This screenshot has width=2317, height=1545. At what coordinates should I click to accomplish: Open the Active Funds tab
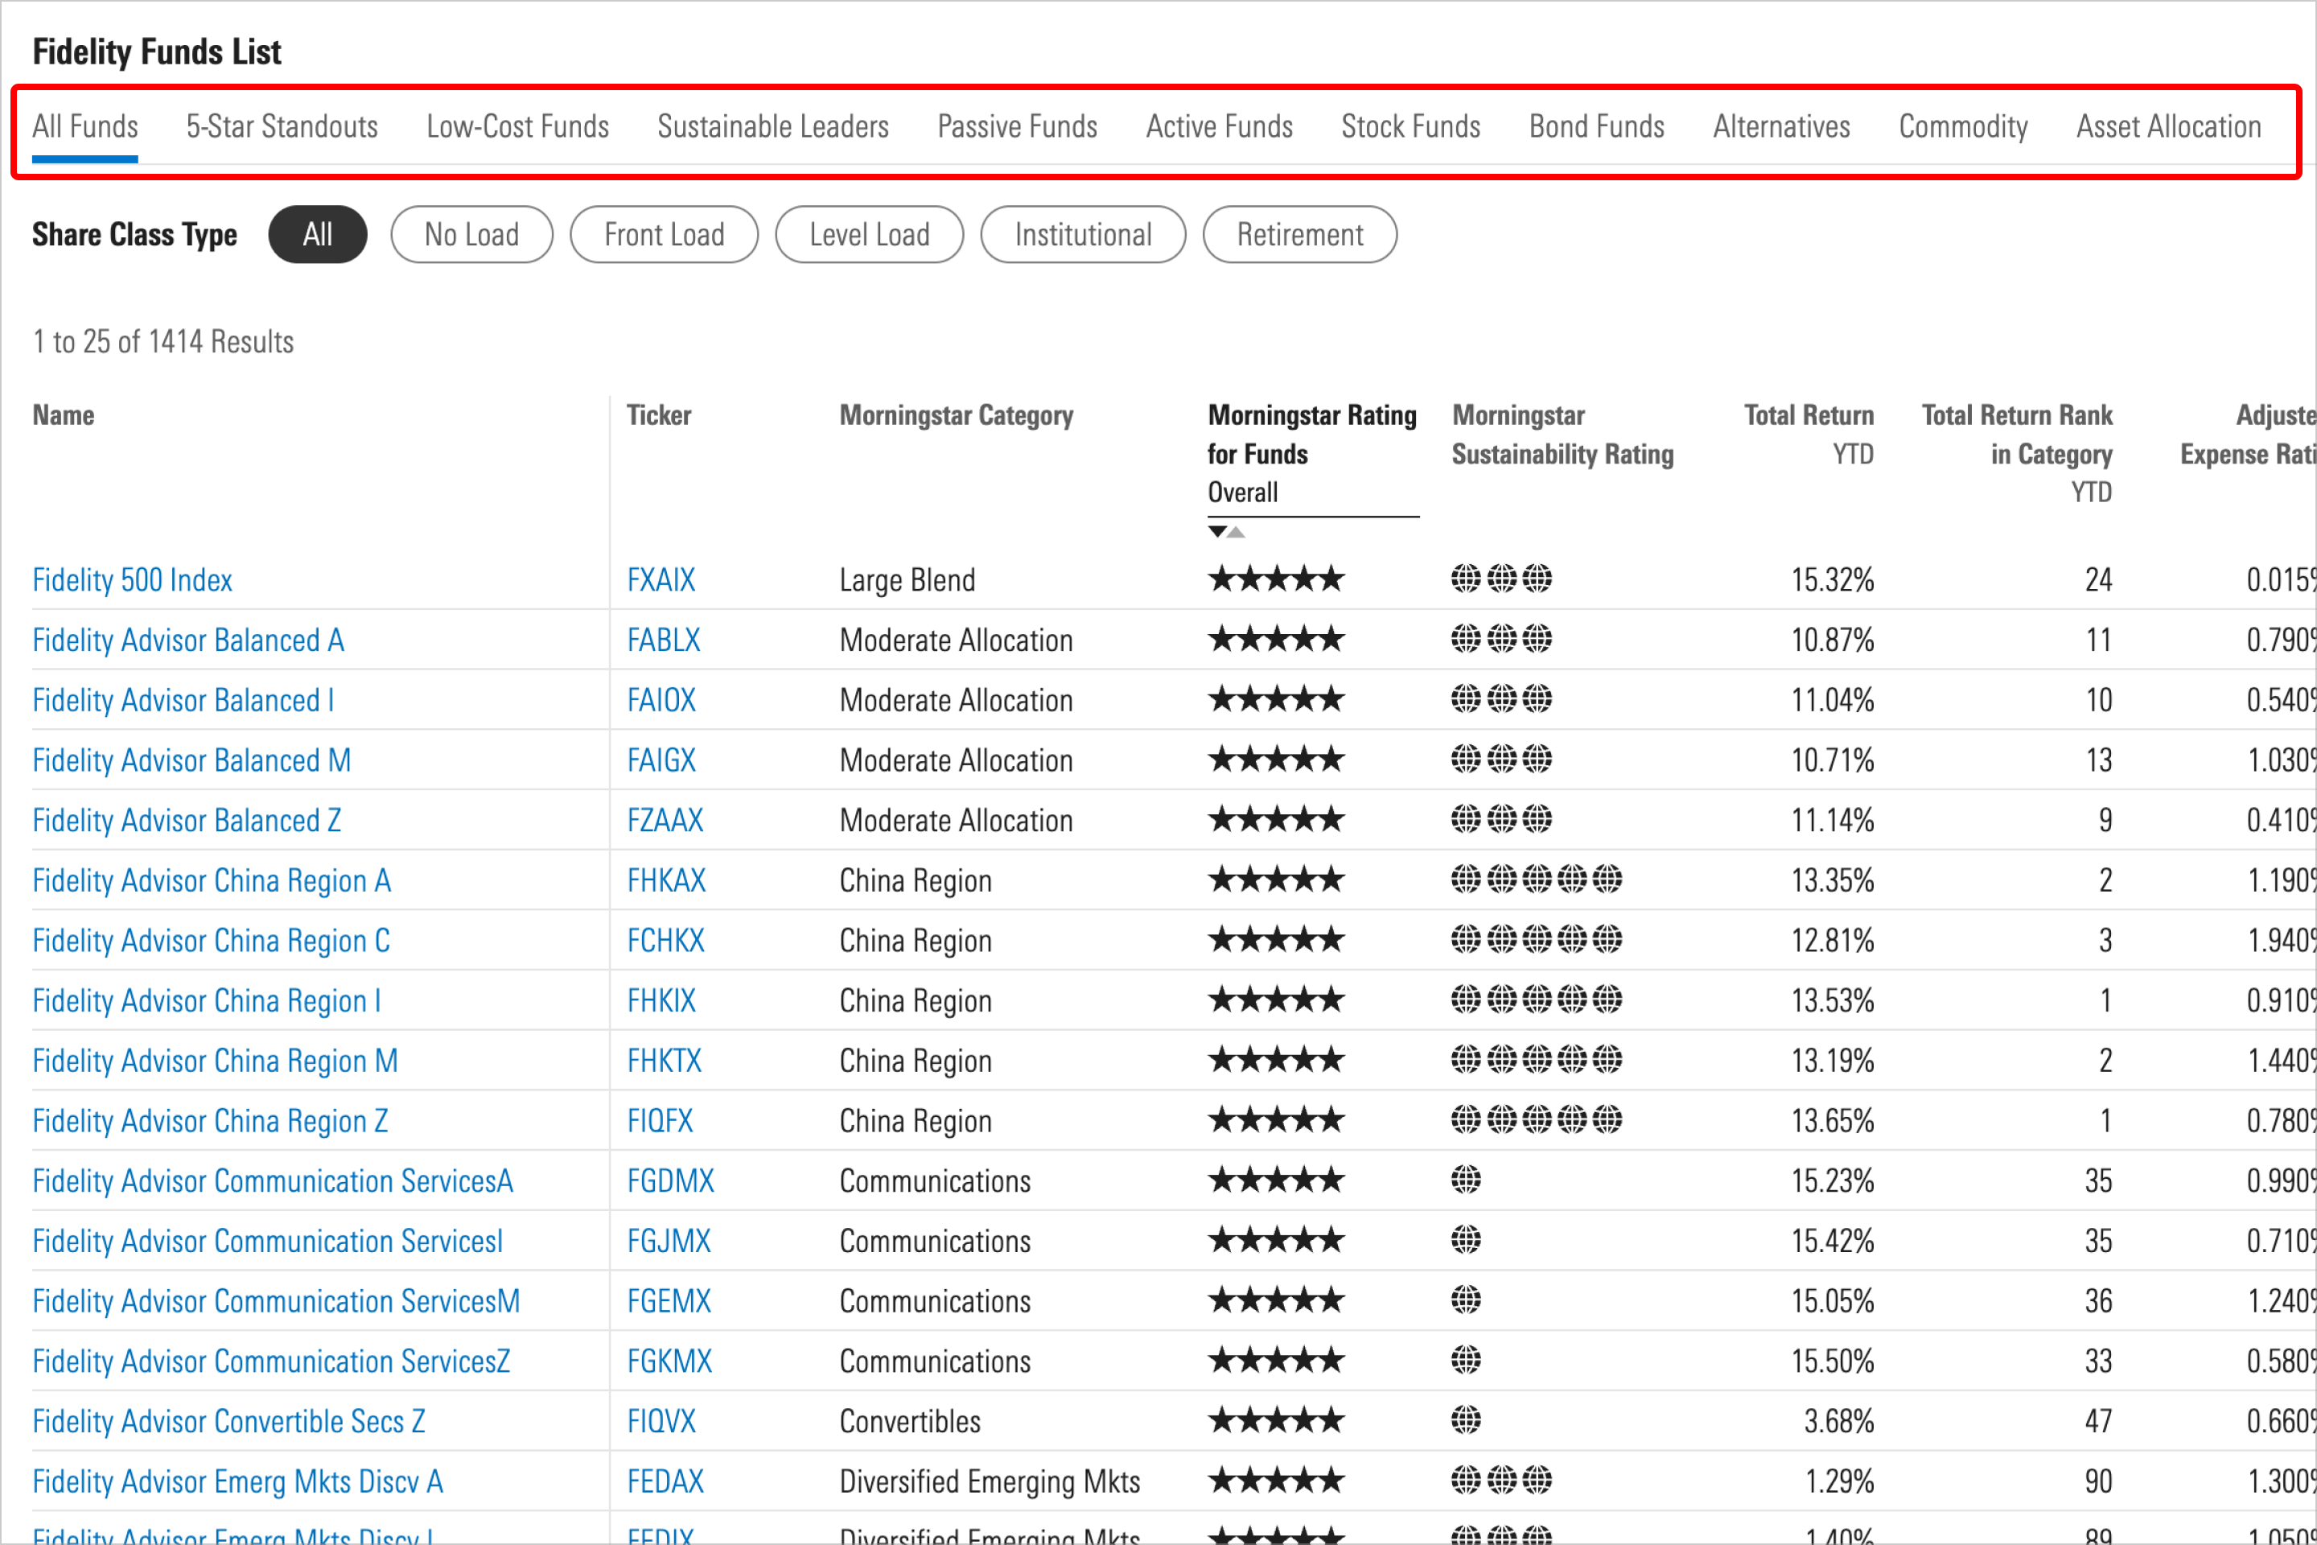click(x=1220, y=127)
